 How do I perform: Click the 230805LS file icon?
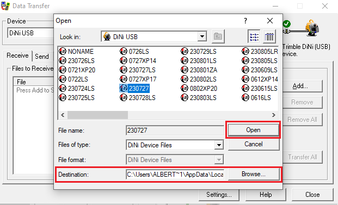click(245, 61)
